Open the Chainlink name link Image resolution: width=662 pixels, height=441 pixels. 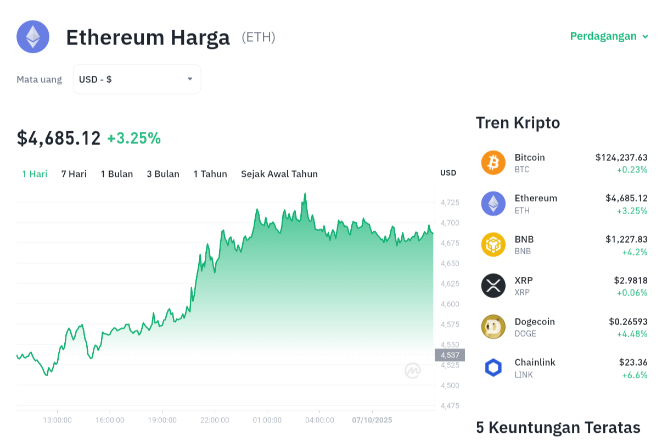click(x=535, y=362)
